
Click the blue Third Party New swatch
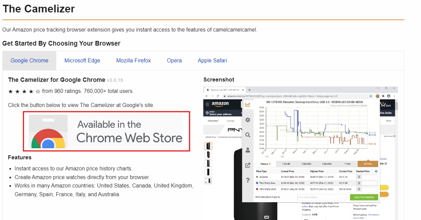257,183
